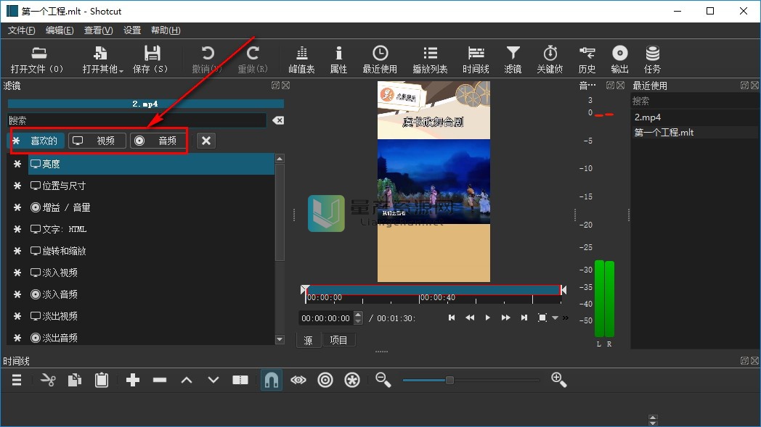761x427 pixels.
Task: Open the 任务 jobs panel
Action: click(652, 59)
